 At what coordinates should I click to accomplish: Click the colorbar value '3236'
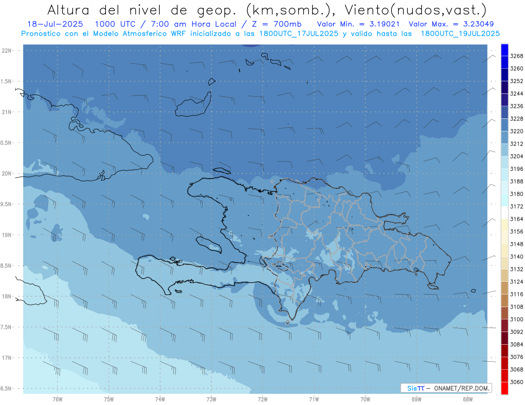click(x=517, y=106)
